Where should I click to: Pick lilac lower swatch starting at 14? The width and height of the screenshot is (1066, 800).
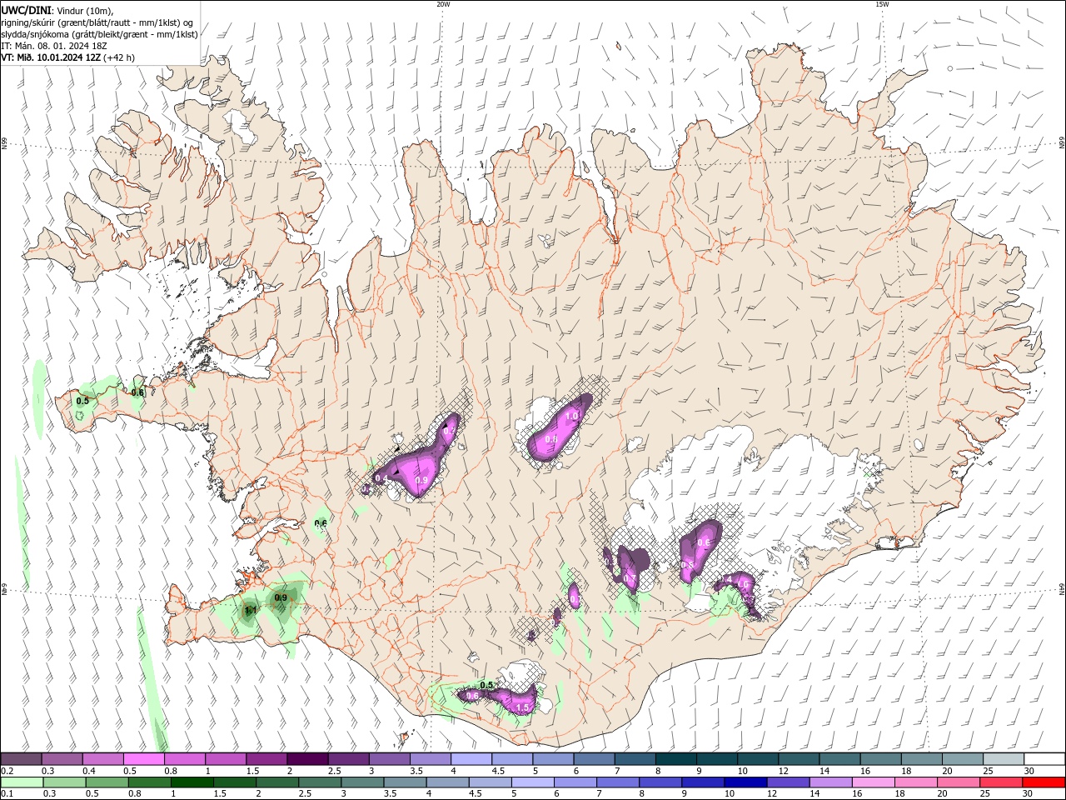click(831, 782)
